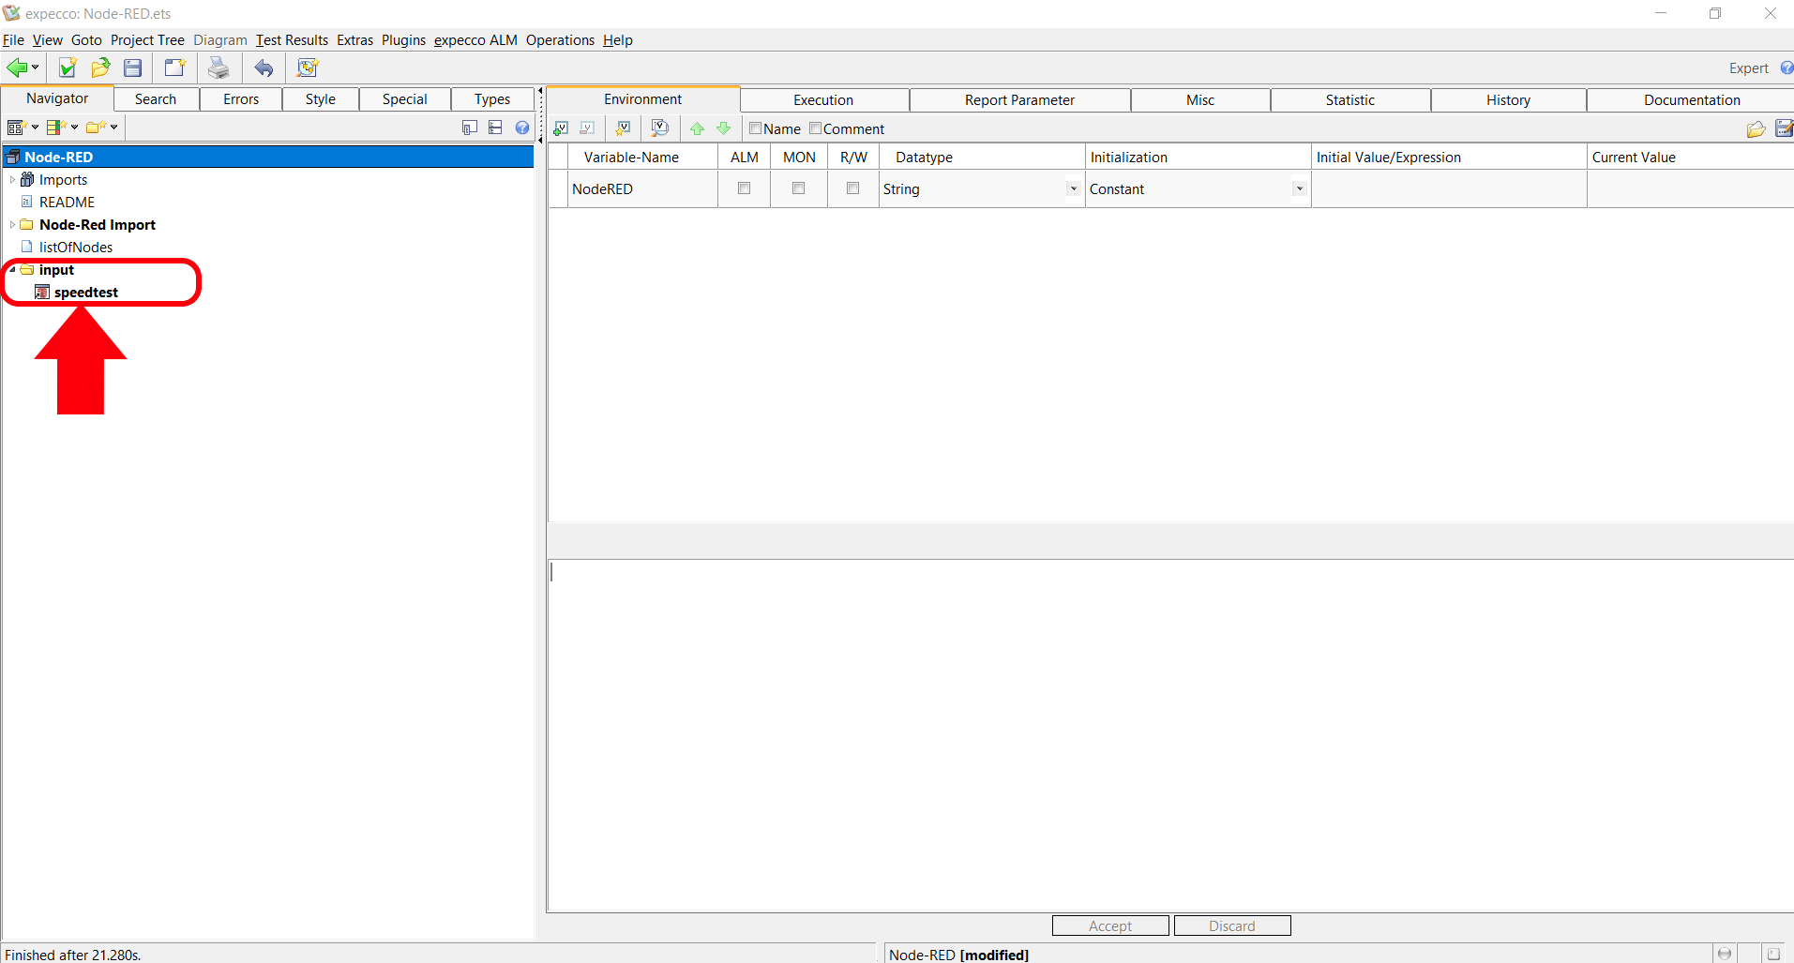The width and height of the screenshot is (1794, 963).
Task: Click the Discard button
Action: [x=1231, y=925]
